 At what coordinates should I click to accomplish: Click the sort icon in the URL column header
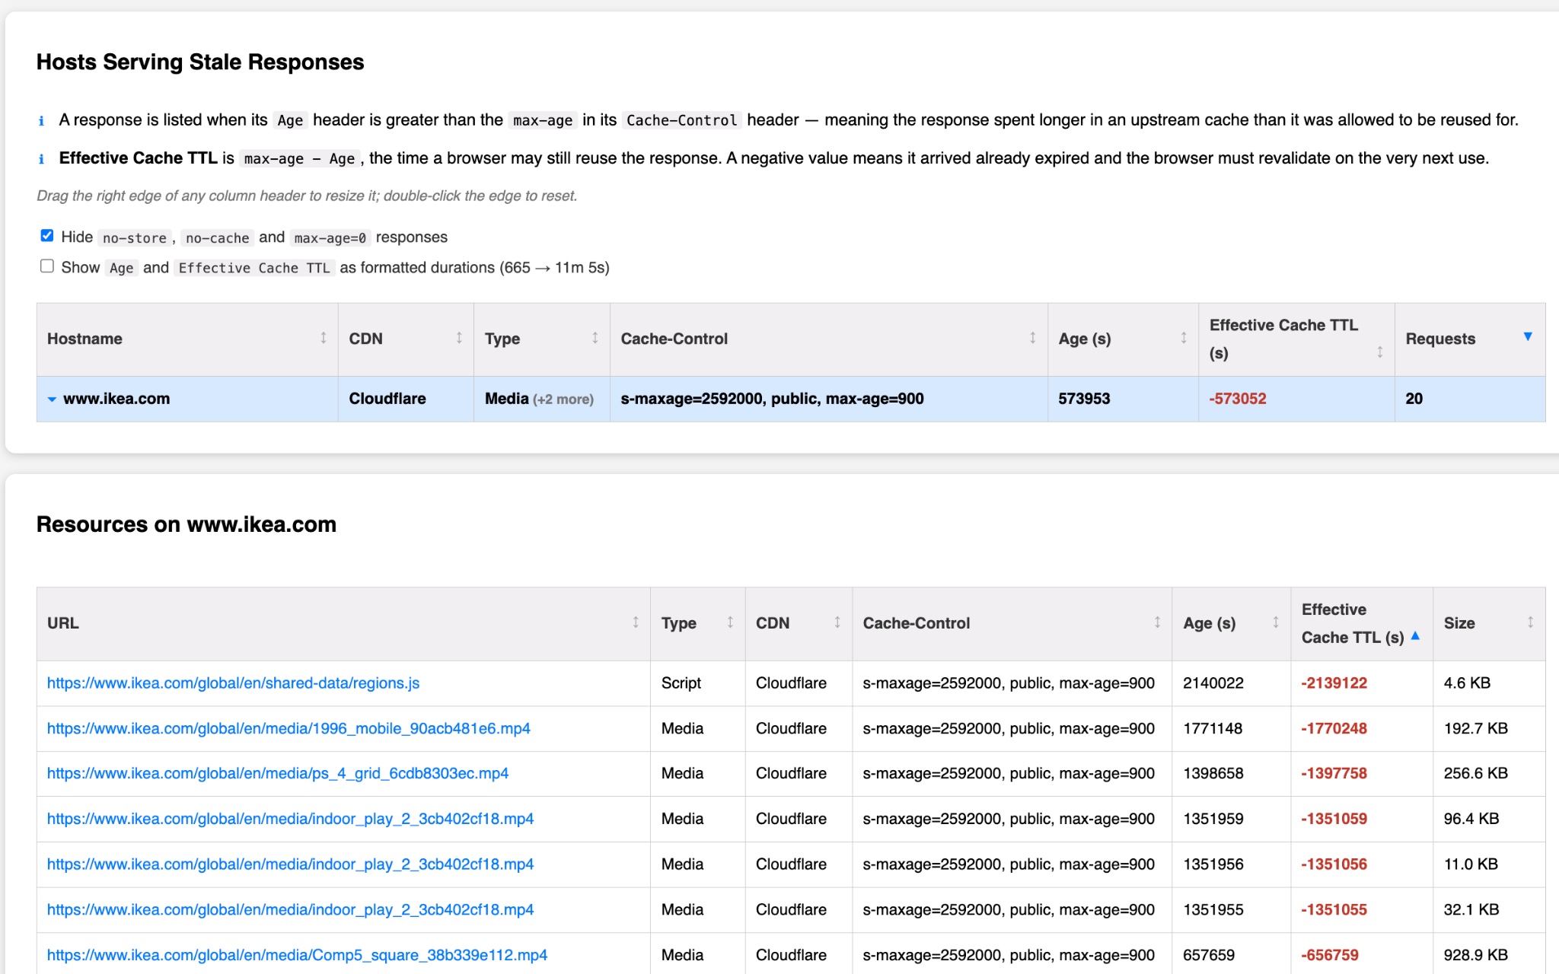(636, 622)
